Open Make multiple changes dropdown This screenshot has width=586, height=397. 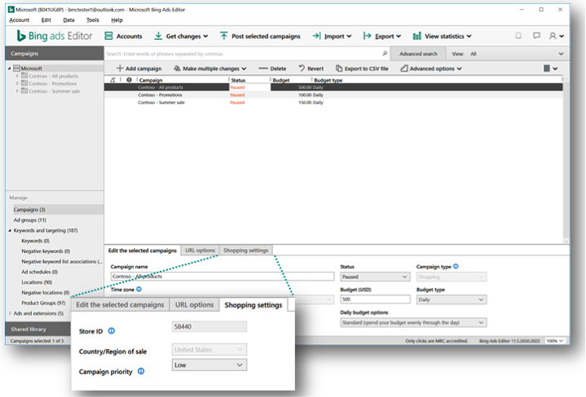pyautogui.click(x=210, y=68)
